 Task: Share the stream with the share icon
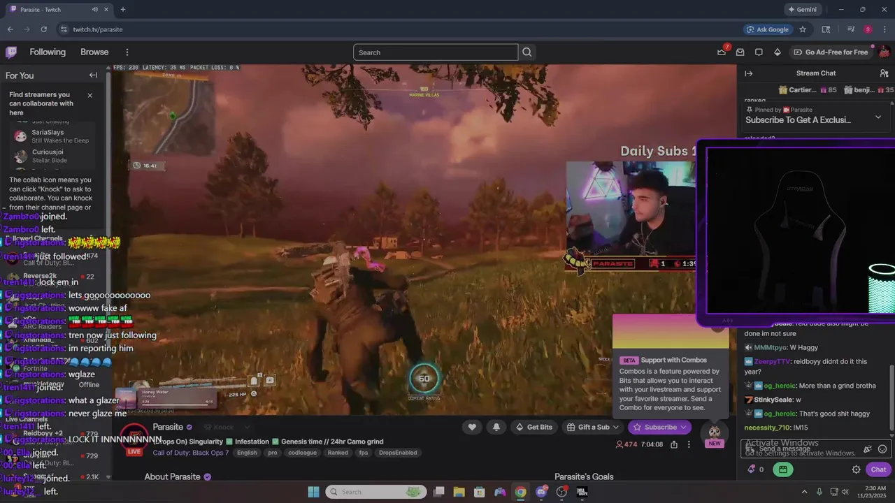pos(674,444)
